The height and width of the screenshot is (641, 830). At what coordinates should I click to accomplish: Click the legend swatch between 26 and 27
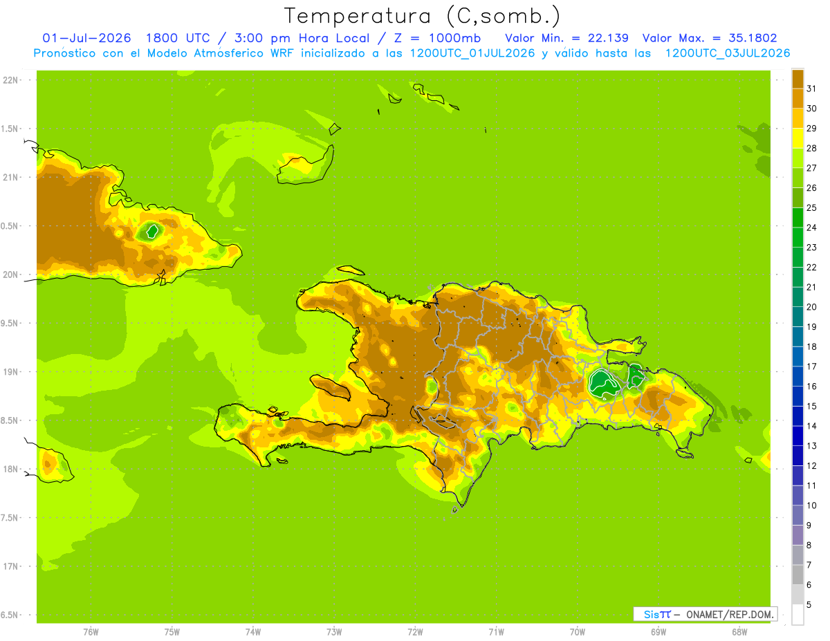[x=797, y=178]
